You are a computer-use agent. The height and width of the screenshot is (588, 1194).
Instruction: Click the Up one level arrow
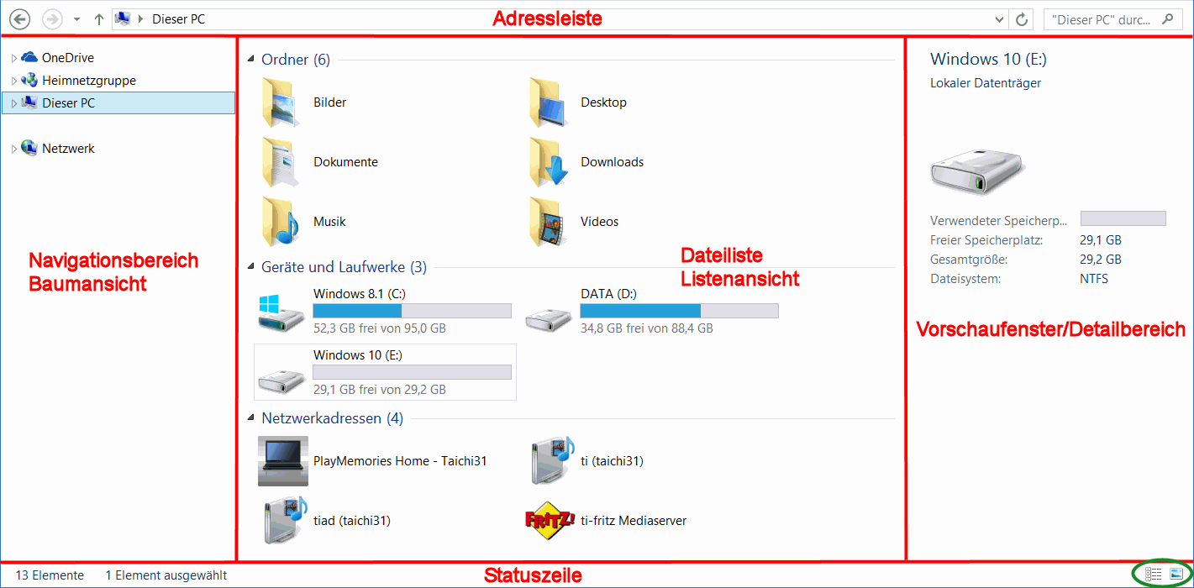(x=99, y=19)
